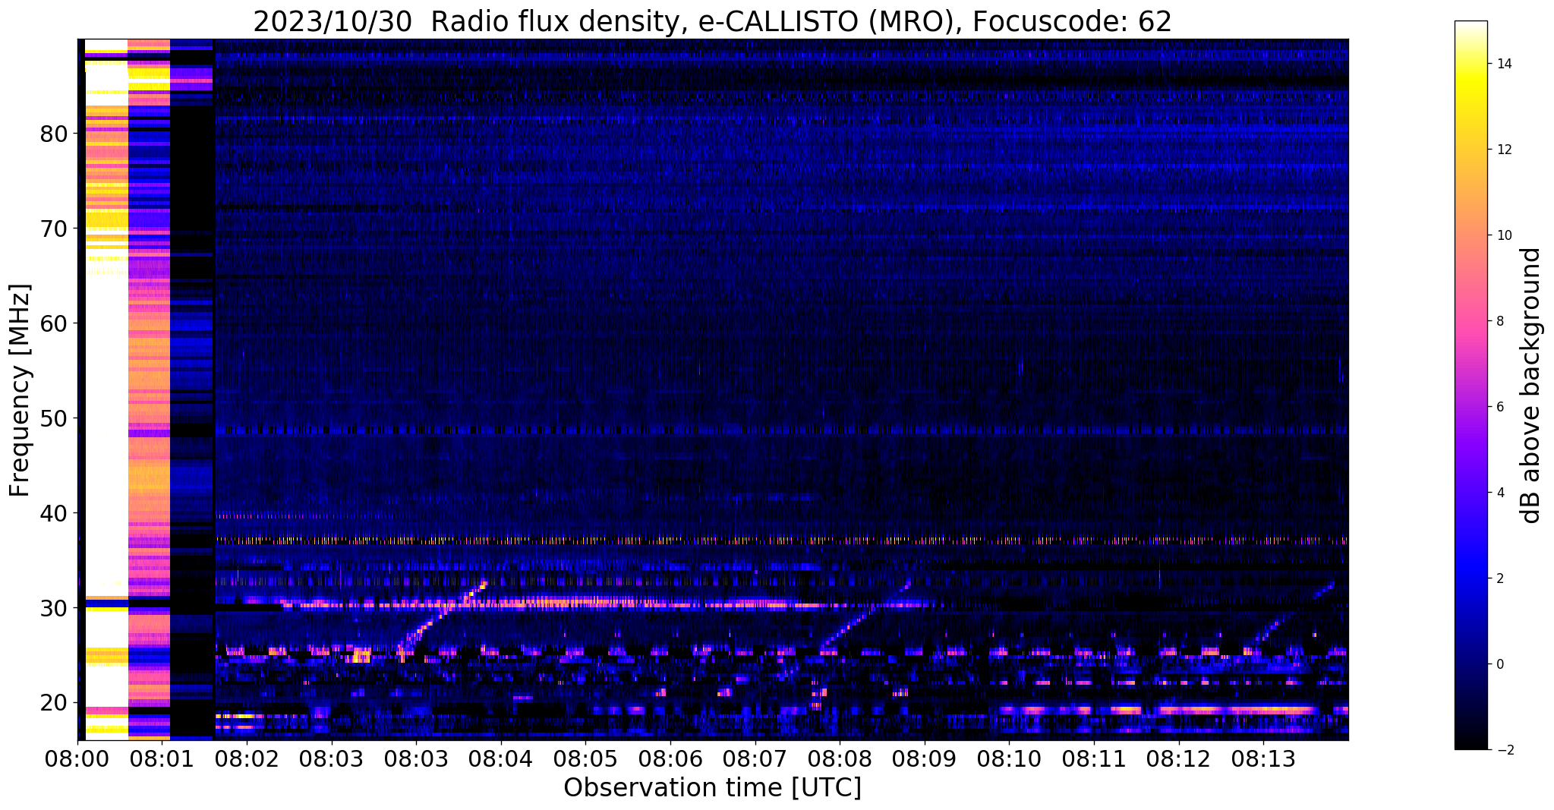The image size is (1554, 810).
Task: Click the 30 MHz frequency tick label
Action: click(54, 609)
